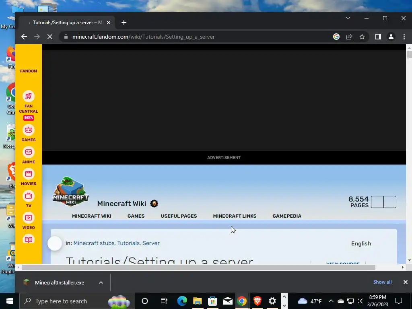Viewport: 412px width, 309px height.
Task: Open the Chrome profile menu
Action: pyautogui.click(x=391, y=37)
